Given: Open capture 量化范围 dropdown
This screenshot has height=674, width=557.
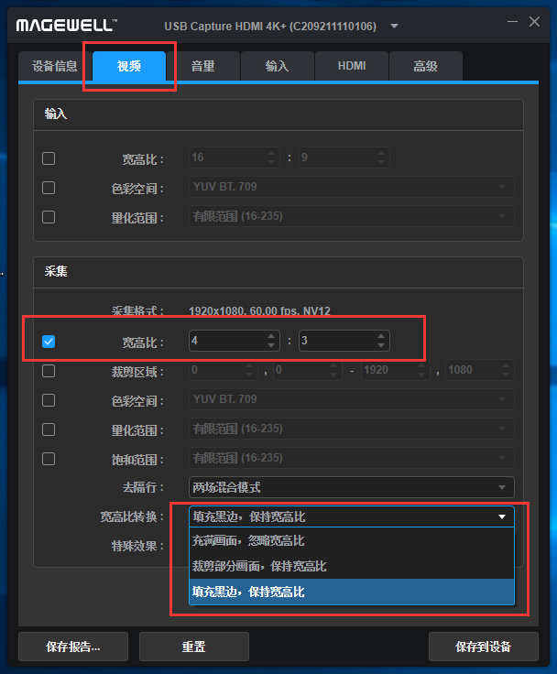Looking at the screenshot, I should point(352,429).
